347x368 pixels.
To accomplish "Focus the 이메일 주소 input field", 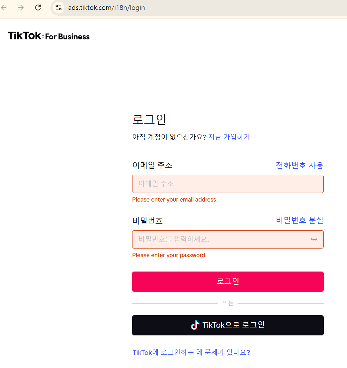I will coord(228,184).
